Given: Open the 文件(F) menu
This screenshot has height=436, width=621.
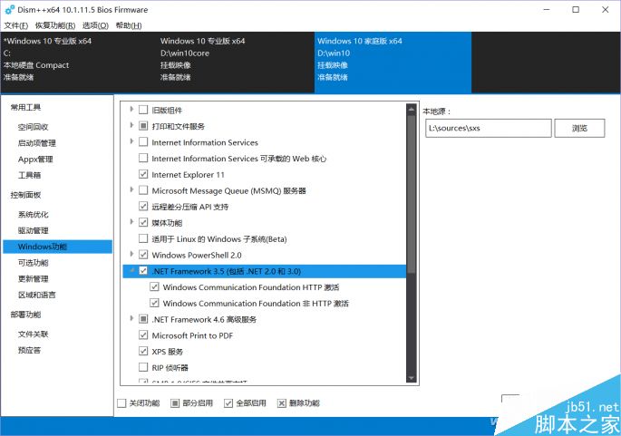Looking at the screenshot, I should 16,25.
